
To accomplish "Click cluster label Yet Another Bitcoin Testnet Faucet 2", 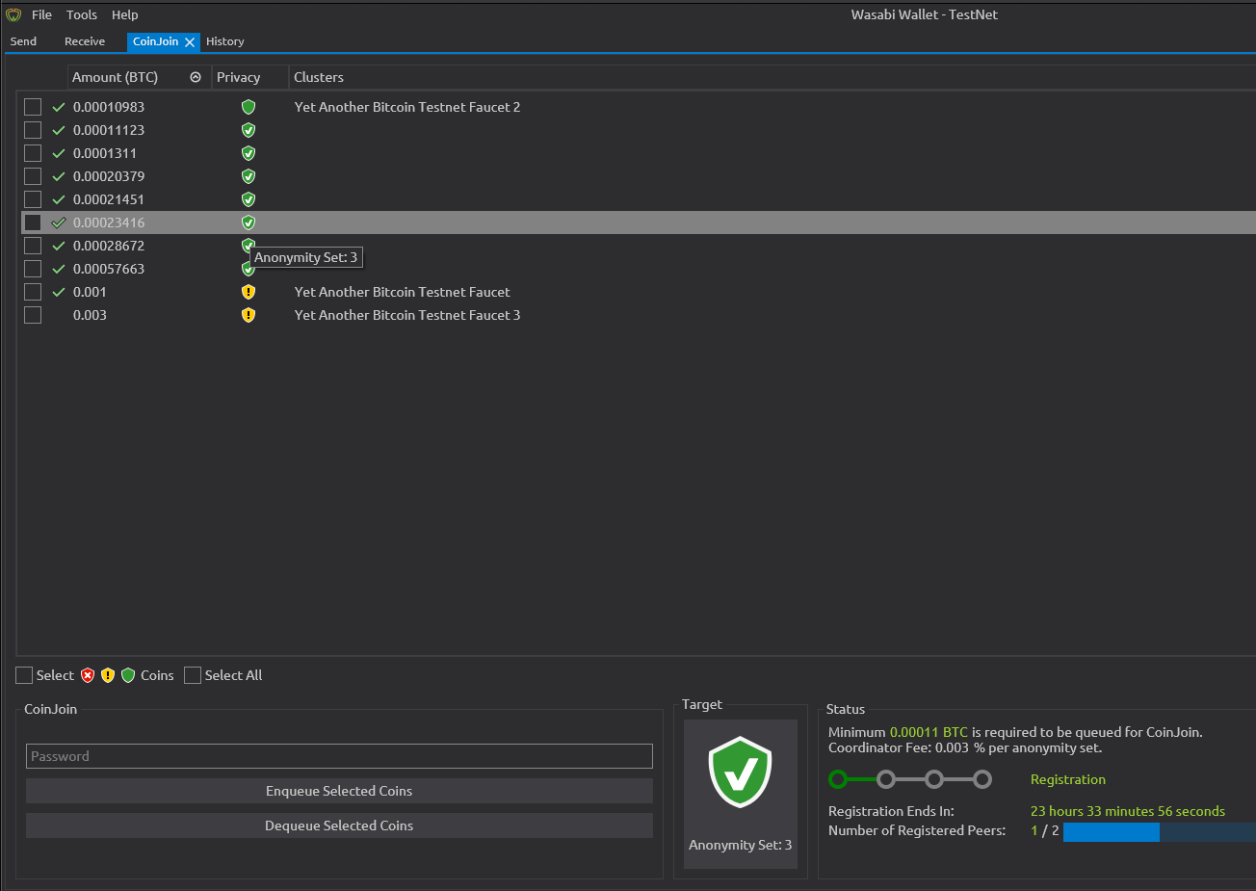I will coord(407,107).
